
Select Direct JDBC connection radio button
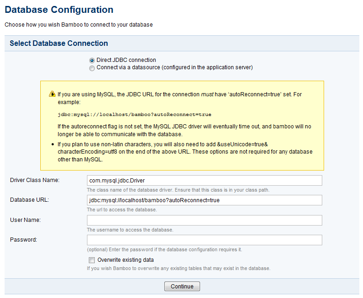[x=92, y=61]
